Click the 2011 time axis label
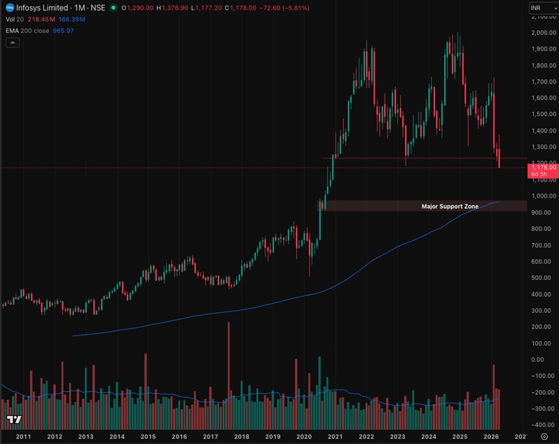This screenshot has height=444, width=559. (23, 436)
